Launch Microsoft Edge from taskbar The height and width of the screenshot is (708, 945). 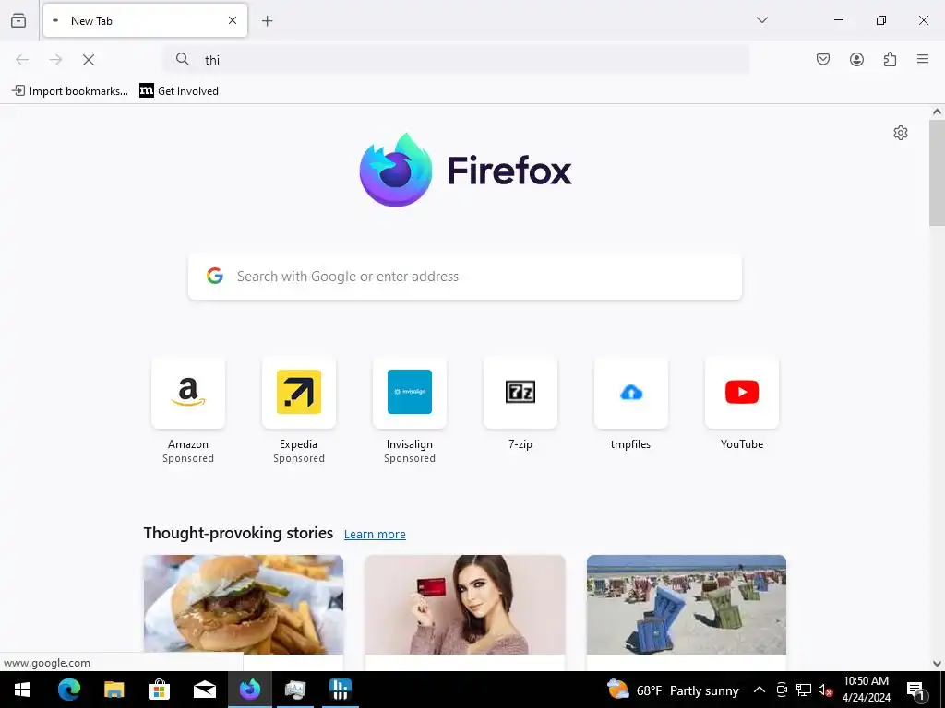pyautogui.click(x=68, y=690)
